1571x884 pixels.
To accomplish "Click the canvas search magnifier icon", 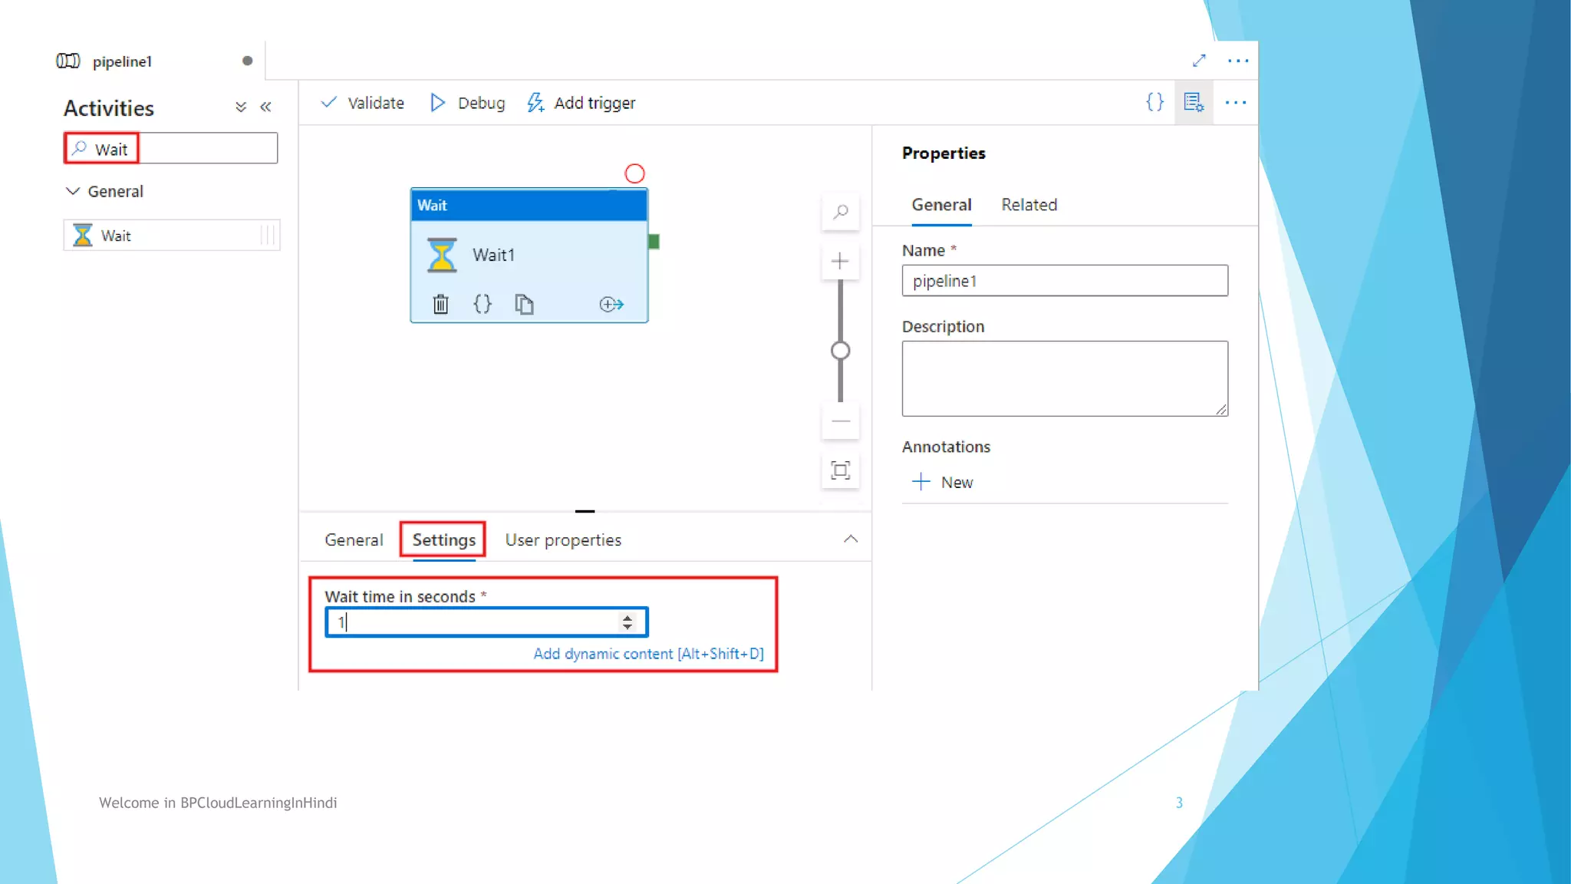I will coord(841,212).
